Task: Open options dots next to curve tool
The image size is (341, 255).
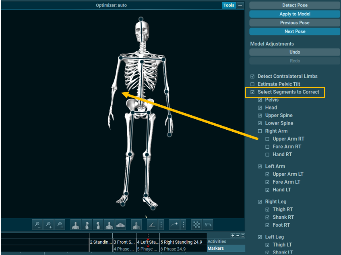Action: click(183, 224)
